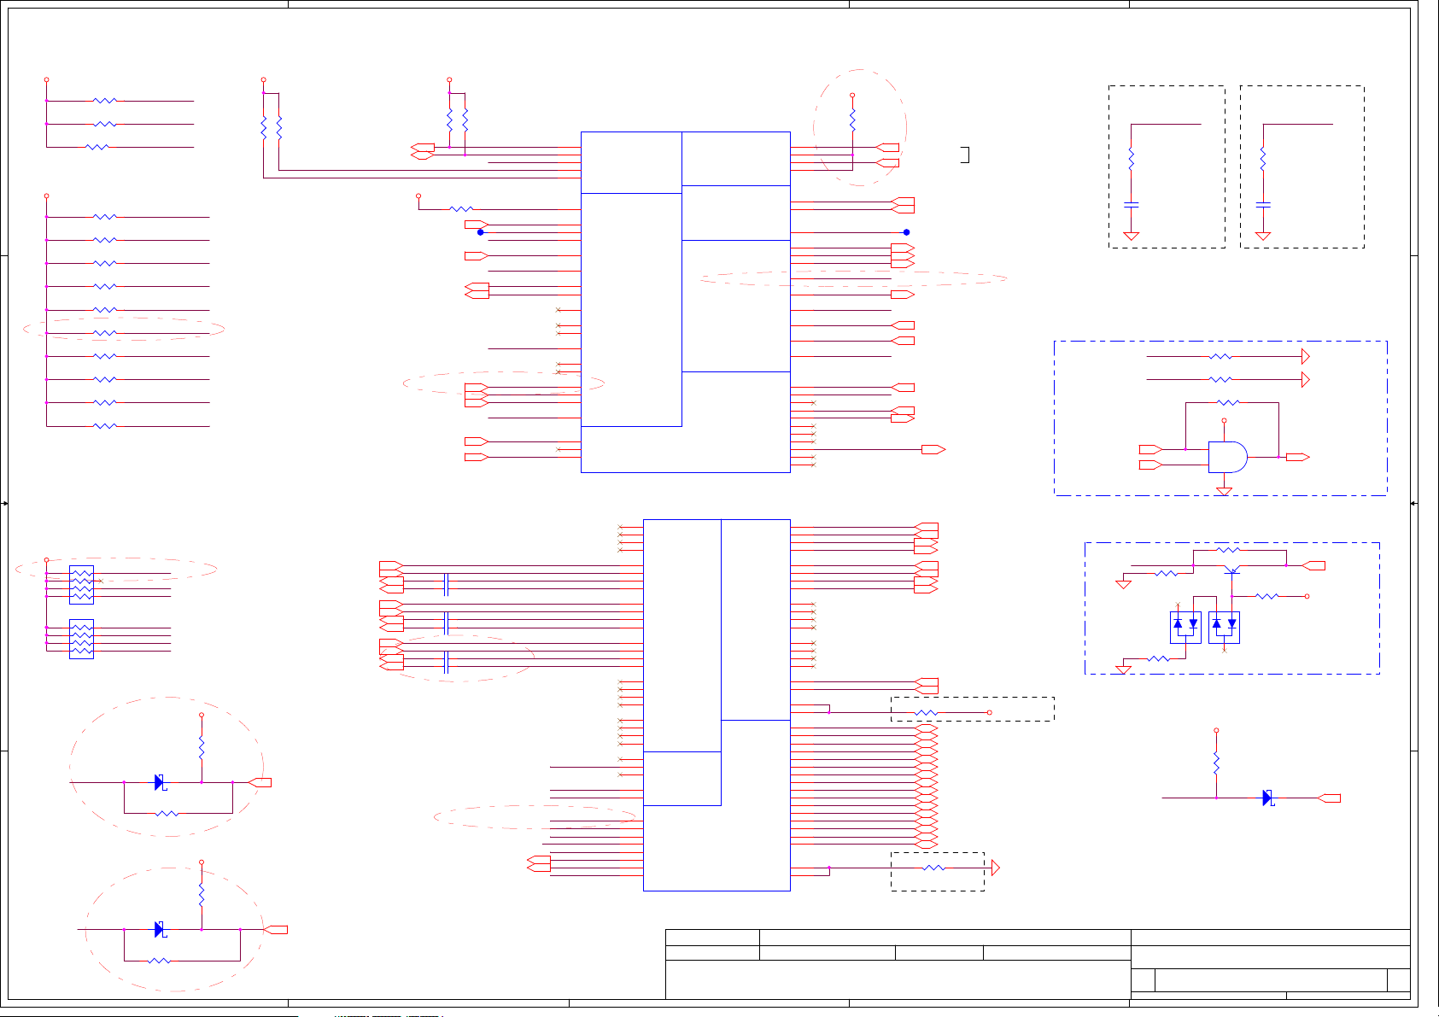
Task: Select the capacitor in the right dashed RC box
Action: 1263,205
